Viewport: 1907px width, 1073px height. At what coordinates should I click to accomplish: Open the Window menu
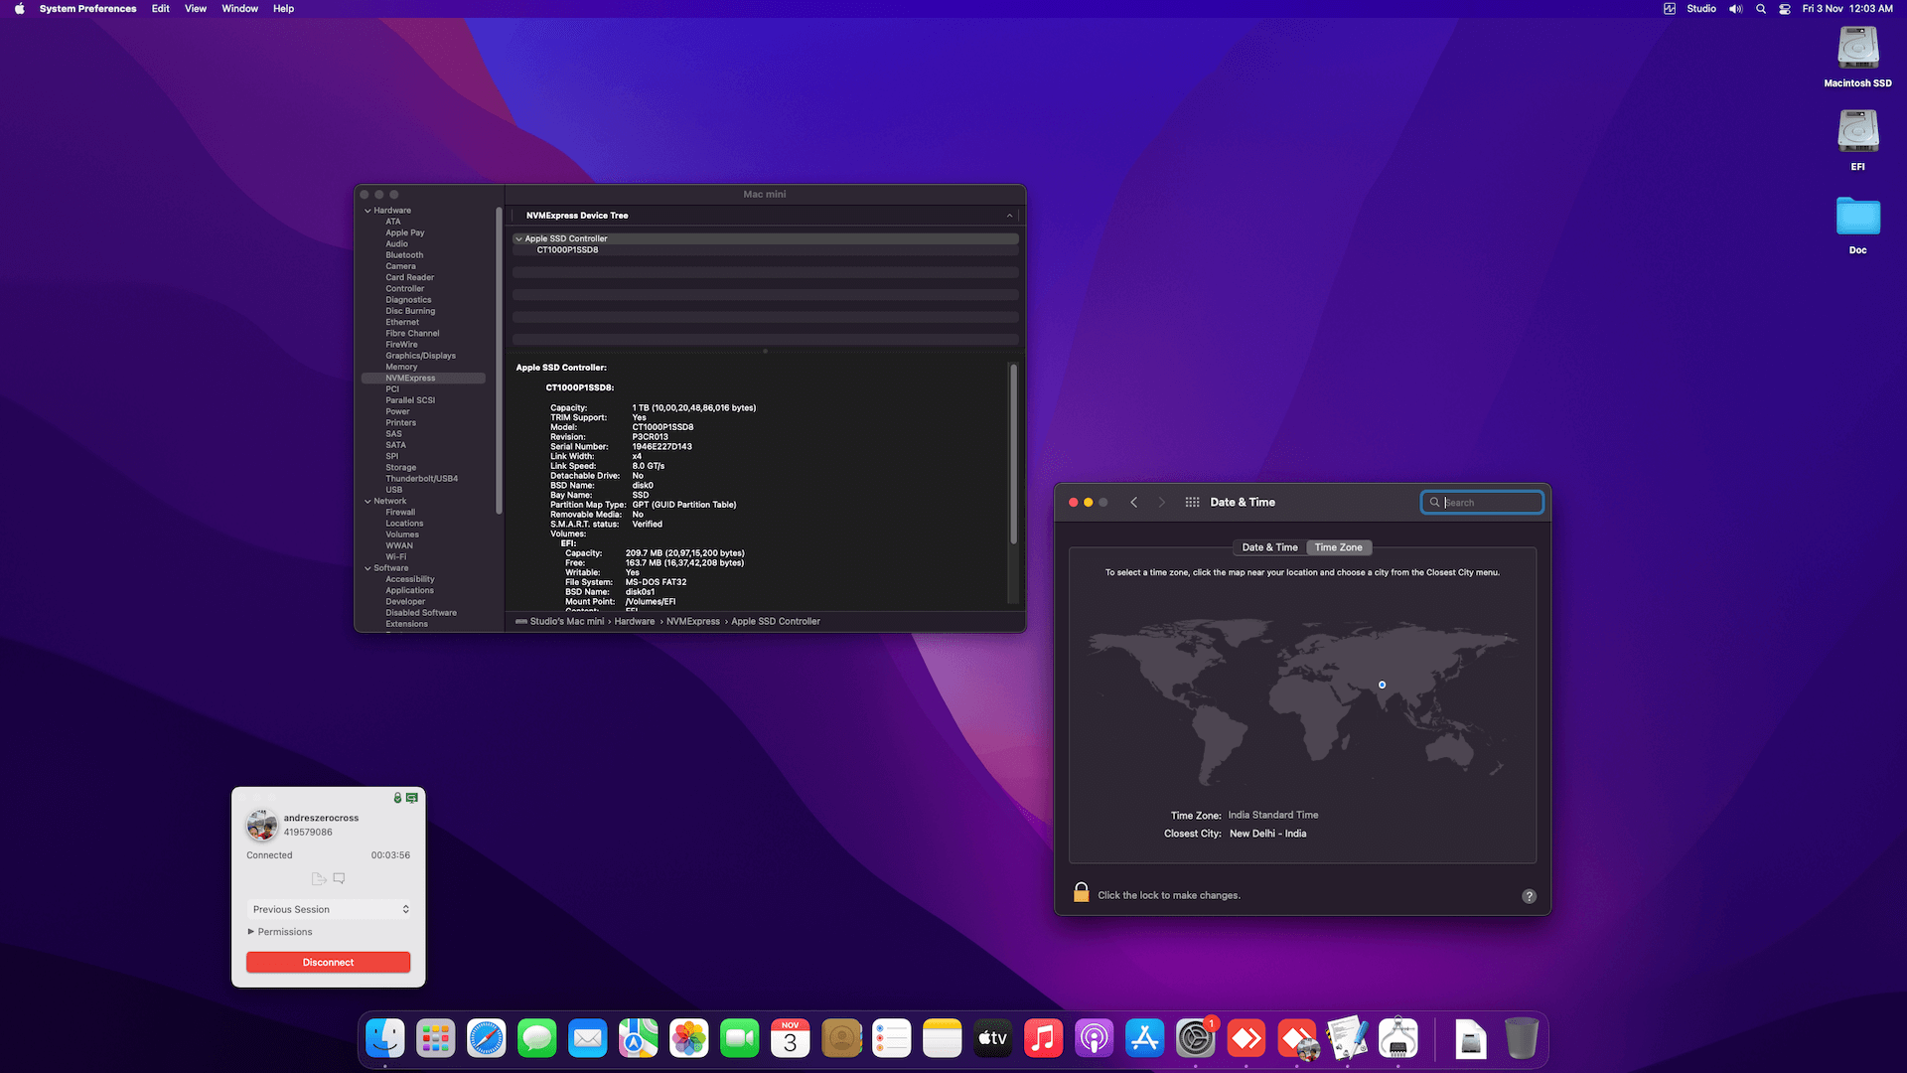tap(239, 9)
